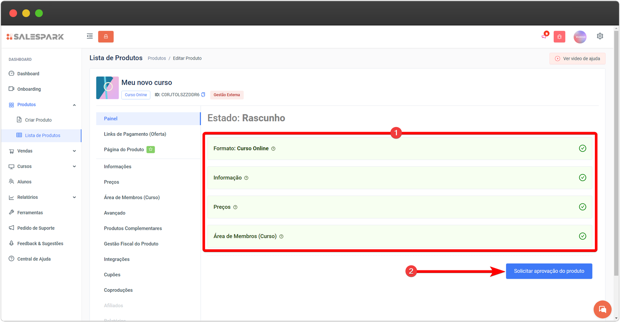Click Solicitar aprovação do produto button
The image size is (620, 322).
[x=549, y=271]
